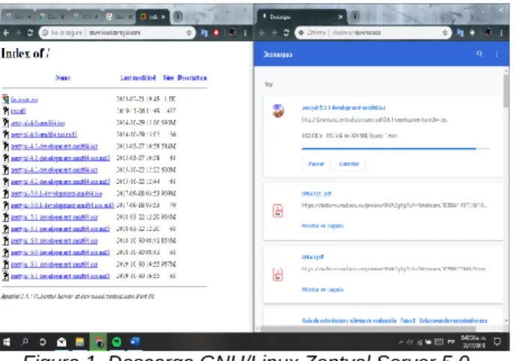Image resolution: width=514 pixels, height=361 pixels.
Task: Open a new tab in the left browser window
Action: point(177,16)
